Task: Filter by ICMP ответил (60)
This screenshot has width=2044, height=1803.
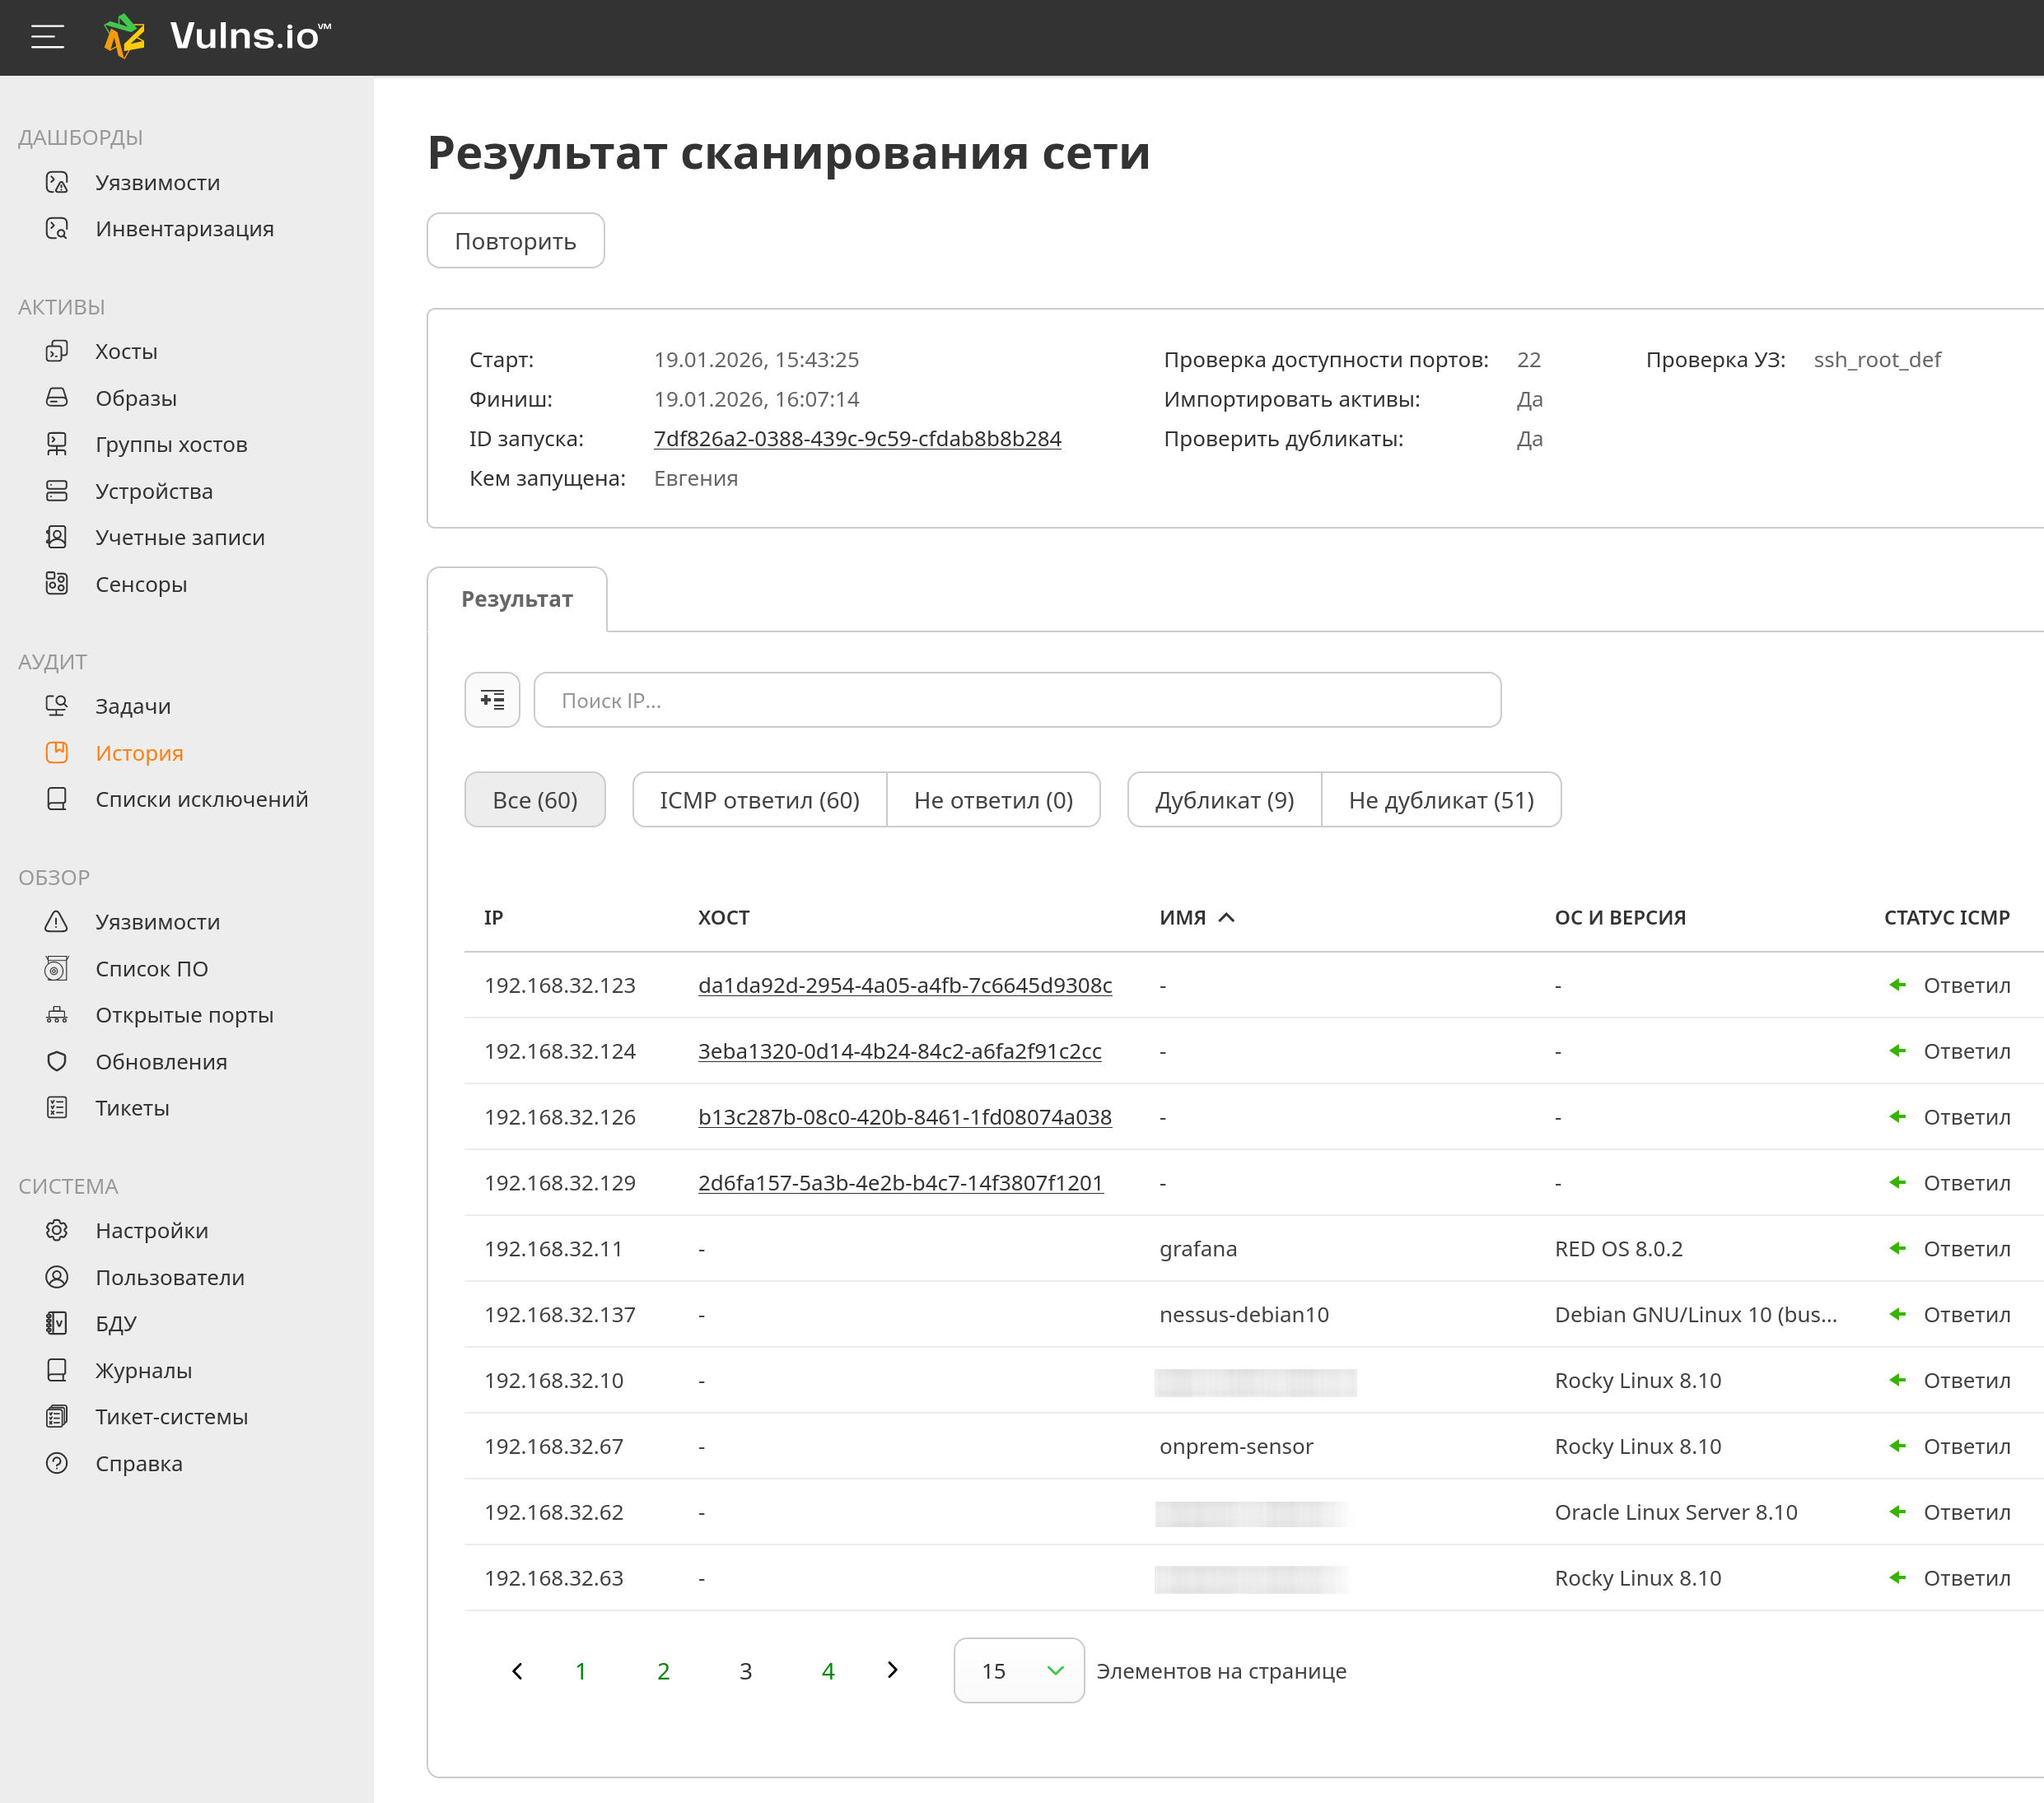Action: coord(759,799)
